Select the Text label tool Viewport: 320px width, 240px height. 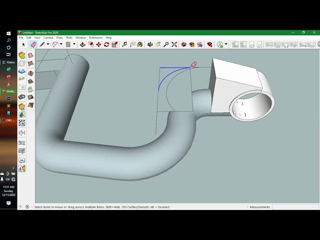132,44
